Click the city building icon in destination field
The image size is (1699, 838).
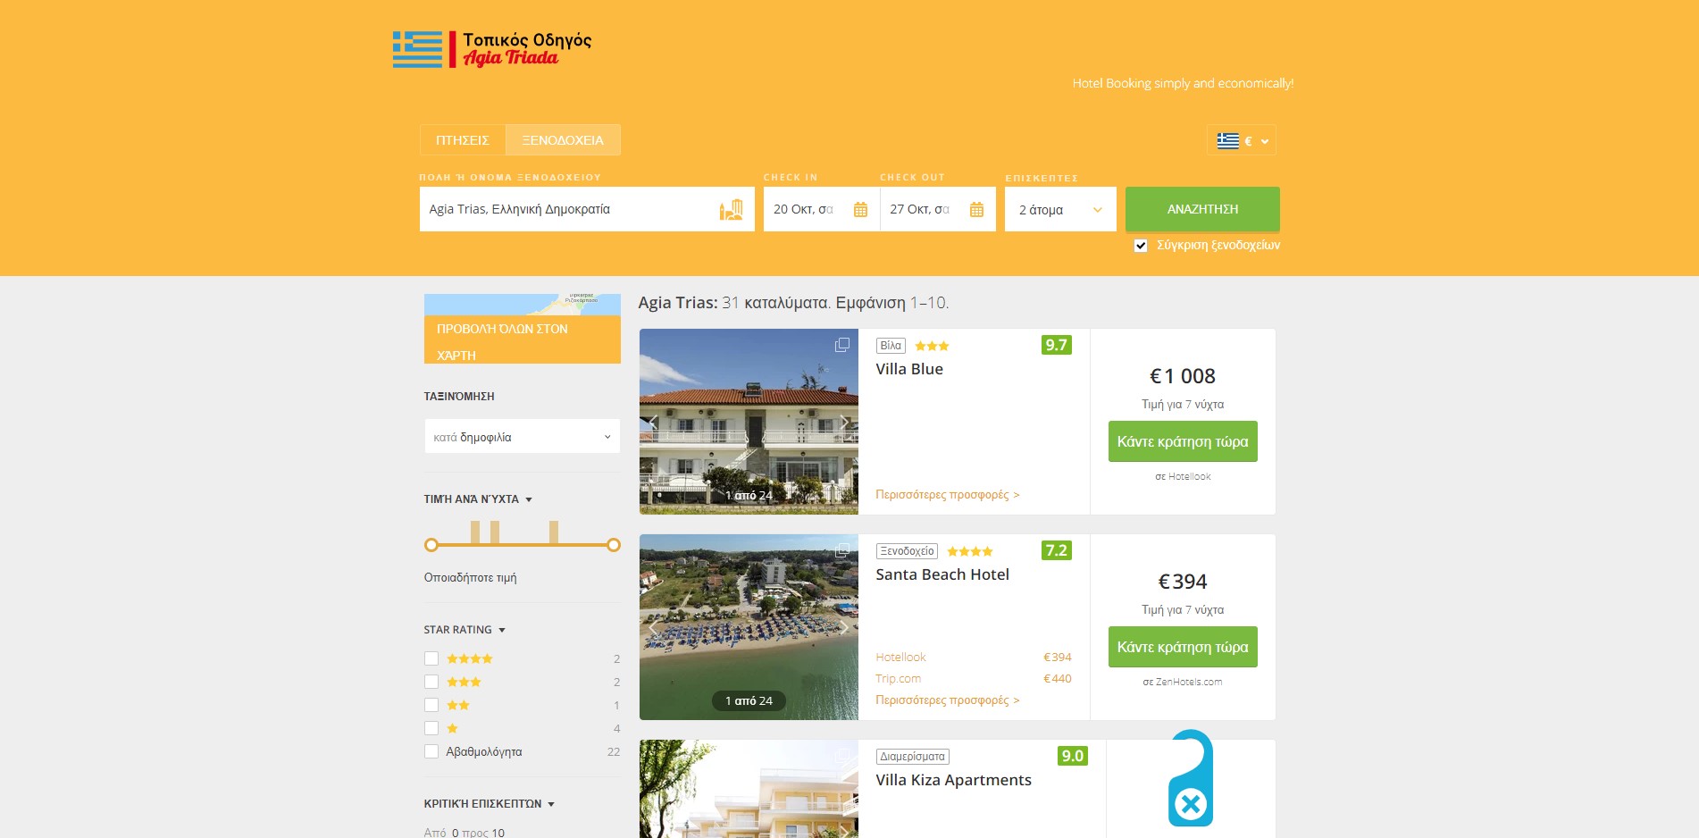[x=731, y=210]
